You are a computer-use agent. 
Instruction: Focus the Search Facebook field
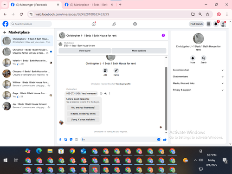click(31, 24)
